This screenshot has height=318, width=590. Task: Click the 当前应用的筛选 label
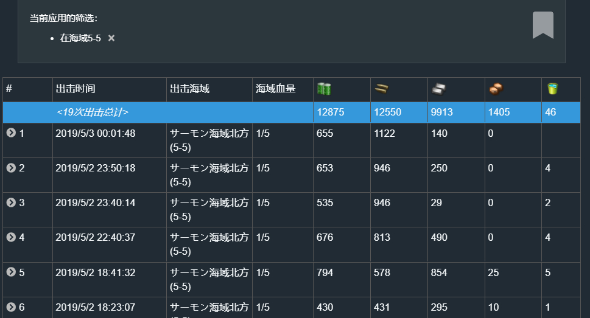pyautogui.click(x=63, y=18)
